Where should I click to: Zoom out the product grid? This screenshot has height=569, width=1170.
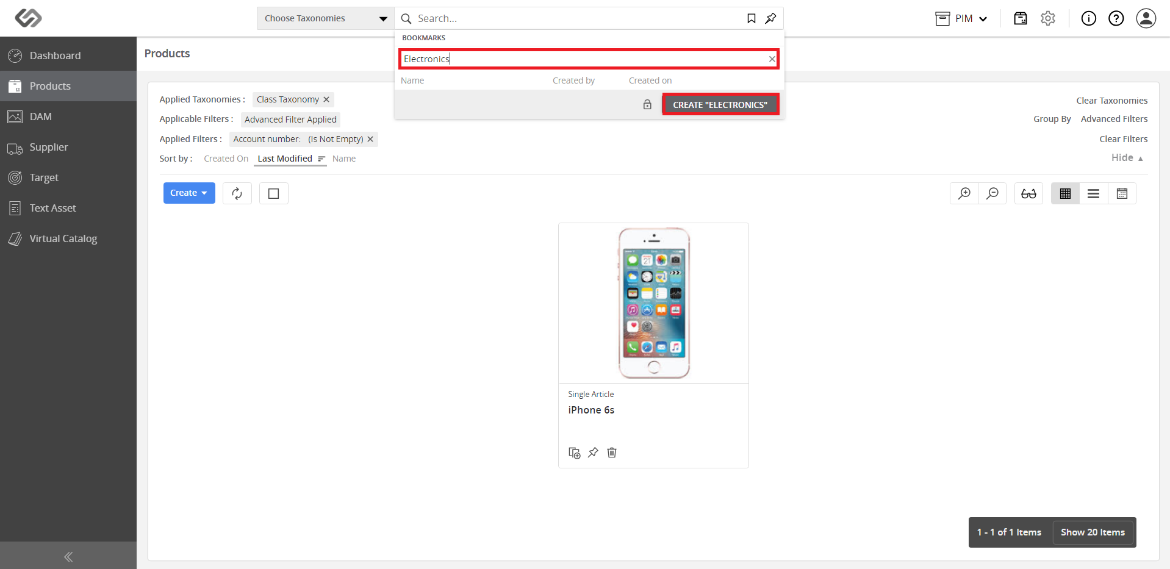pos(992,193)
